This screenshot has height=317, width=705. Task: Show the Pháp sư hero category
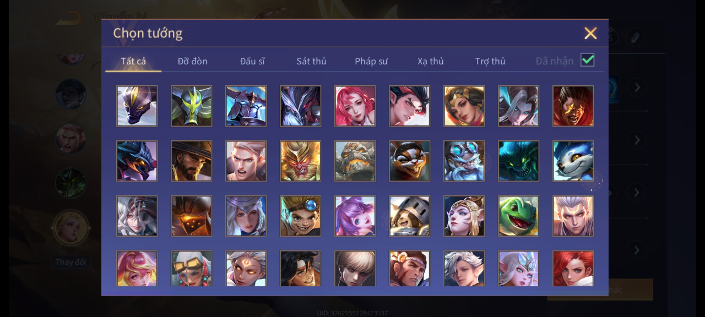(371, 61)
